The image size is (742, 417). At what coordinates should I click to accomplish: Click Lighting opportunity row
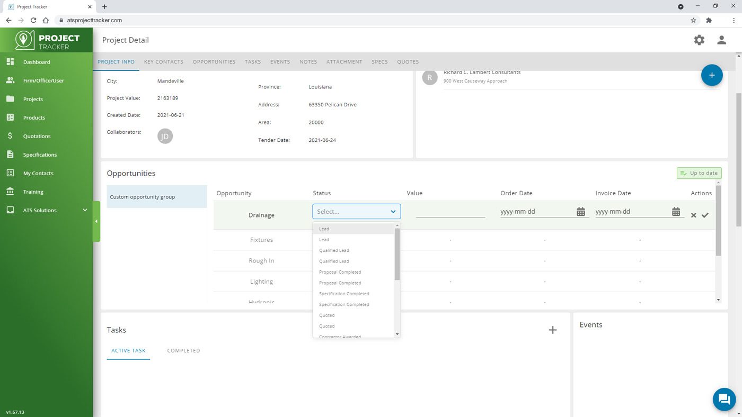464,282
